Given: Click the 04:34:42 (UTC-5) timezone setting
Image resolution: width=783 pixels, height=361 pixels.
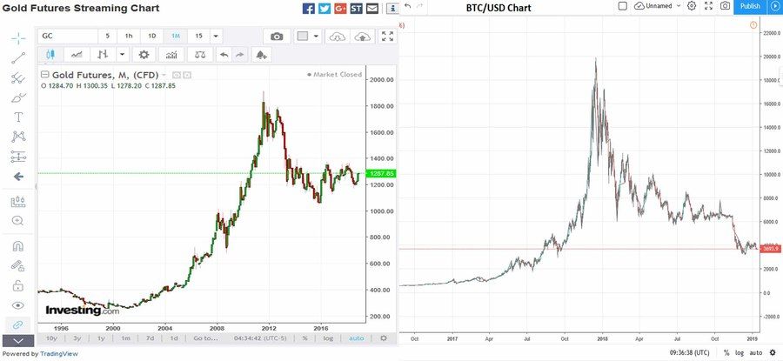Looking at the screenshot, I should point(262,338).
